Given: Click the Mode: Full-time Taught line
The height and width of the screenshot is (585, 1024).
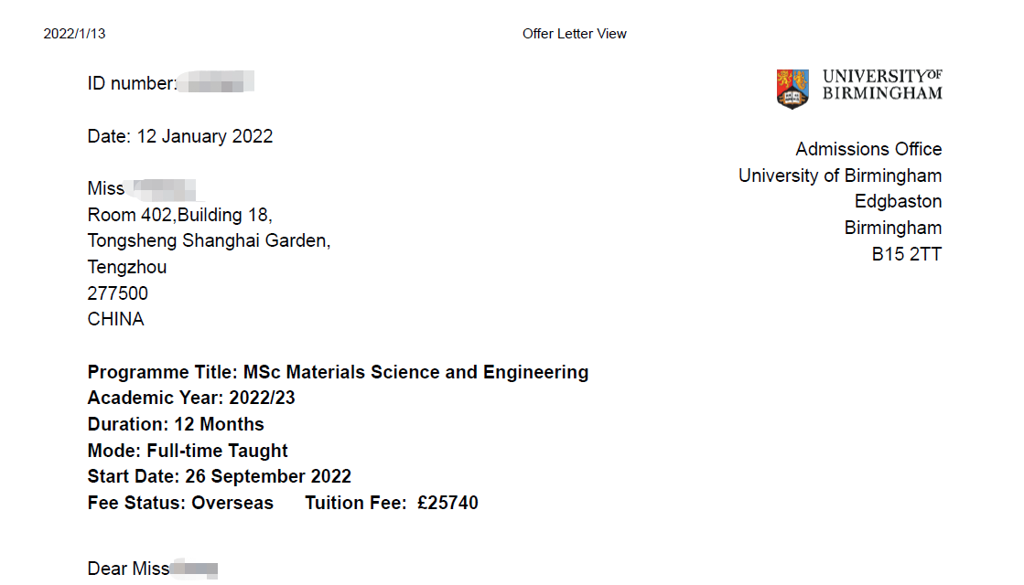Looking at the screenshot, I should (188, 451).
